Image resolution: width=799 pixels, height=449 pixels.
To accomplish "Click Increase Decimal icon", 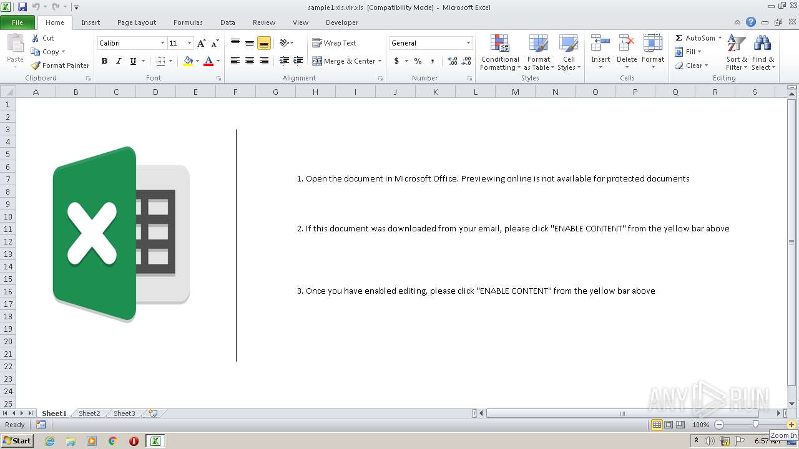I will 452,61.
